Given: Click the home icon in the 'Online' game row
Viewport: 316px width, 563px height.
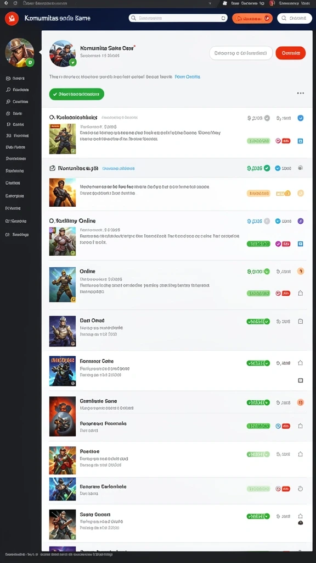Looking at the screenshot, I should (301, 293).
